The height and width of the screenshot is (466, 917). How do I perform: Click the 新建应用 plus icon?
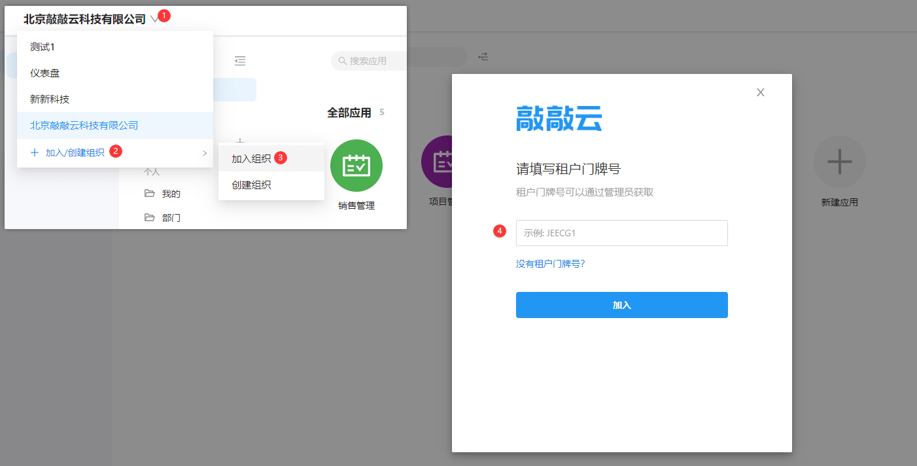pos(839,162)
